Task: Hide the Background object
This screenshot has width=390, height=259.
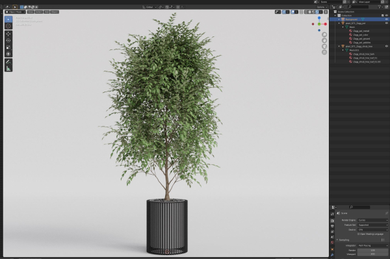Action: pos(387,19)
